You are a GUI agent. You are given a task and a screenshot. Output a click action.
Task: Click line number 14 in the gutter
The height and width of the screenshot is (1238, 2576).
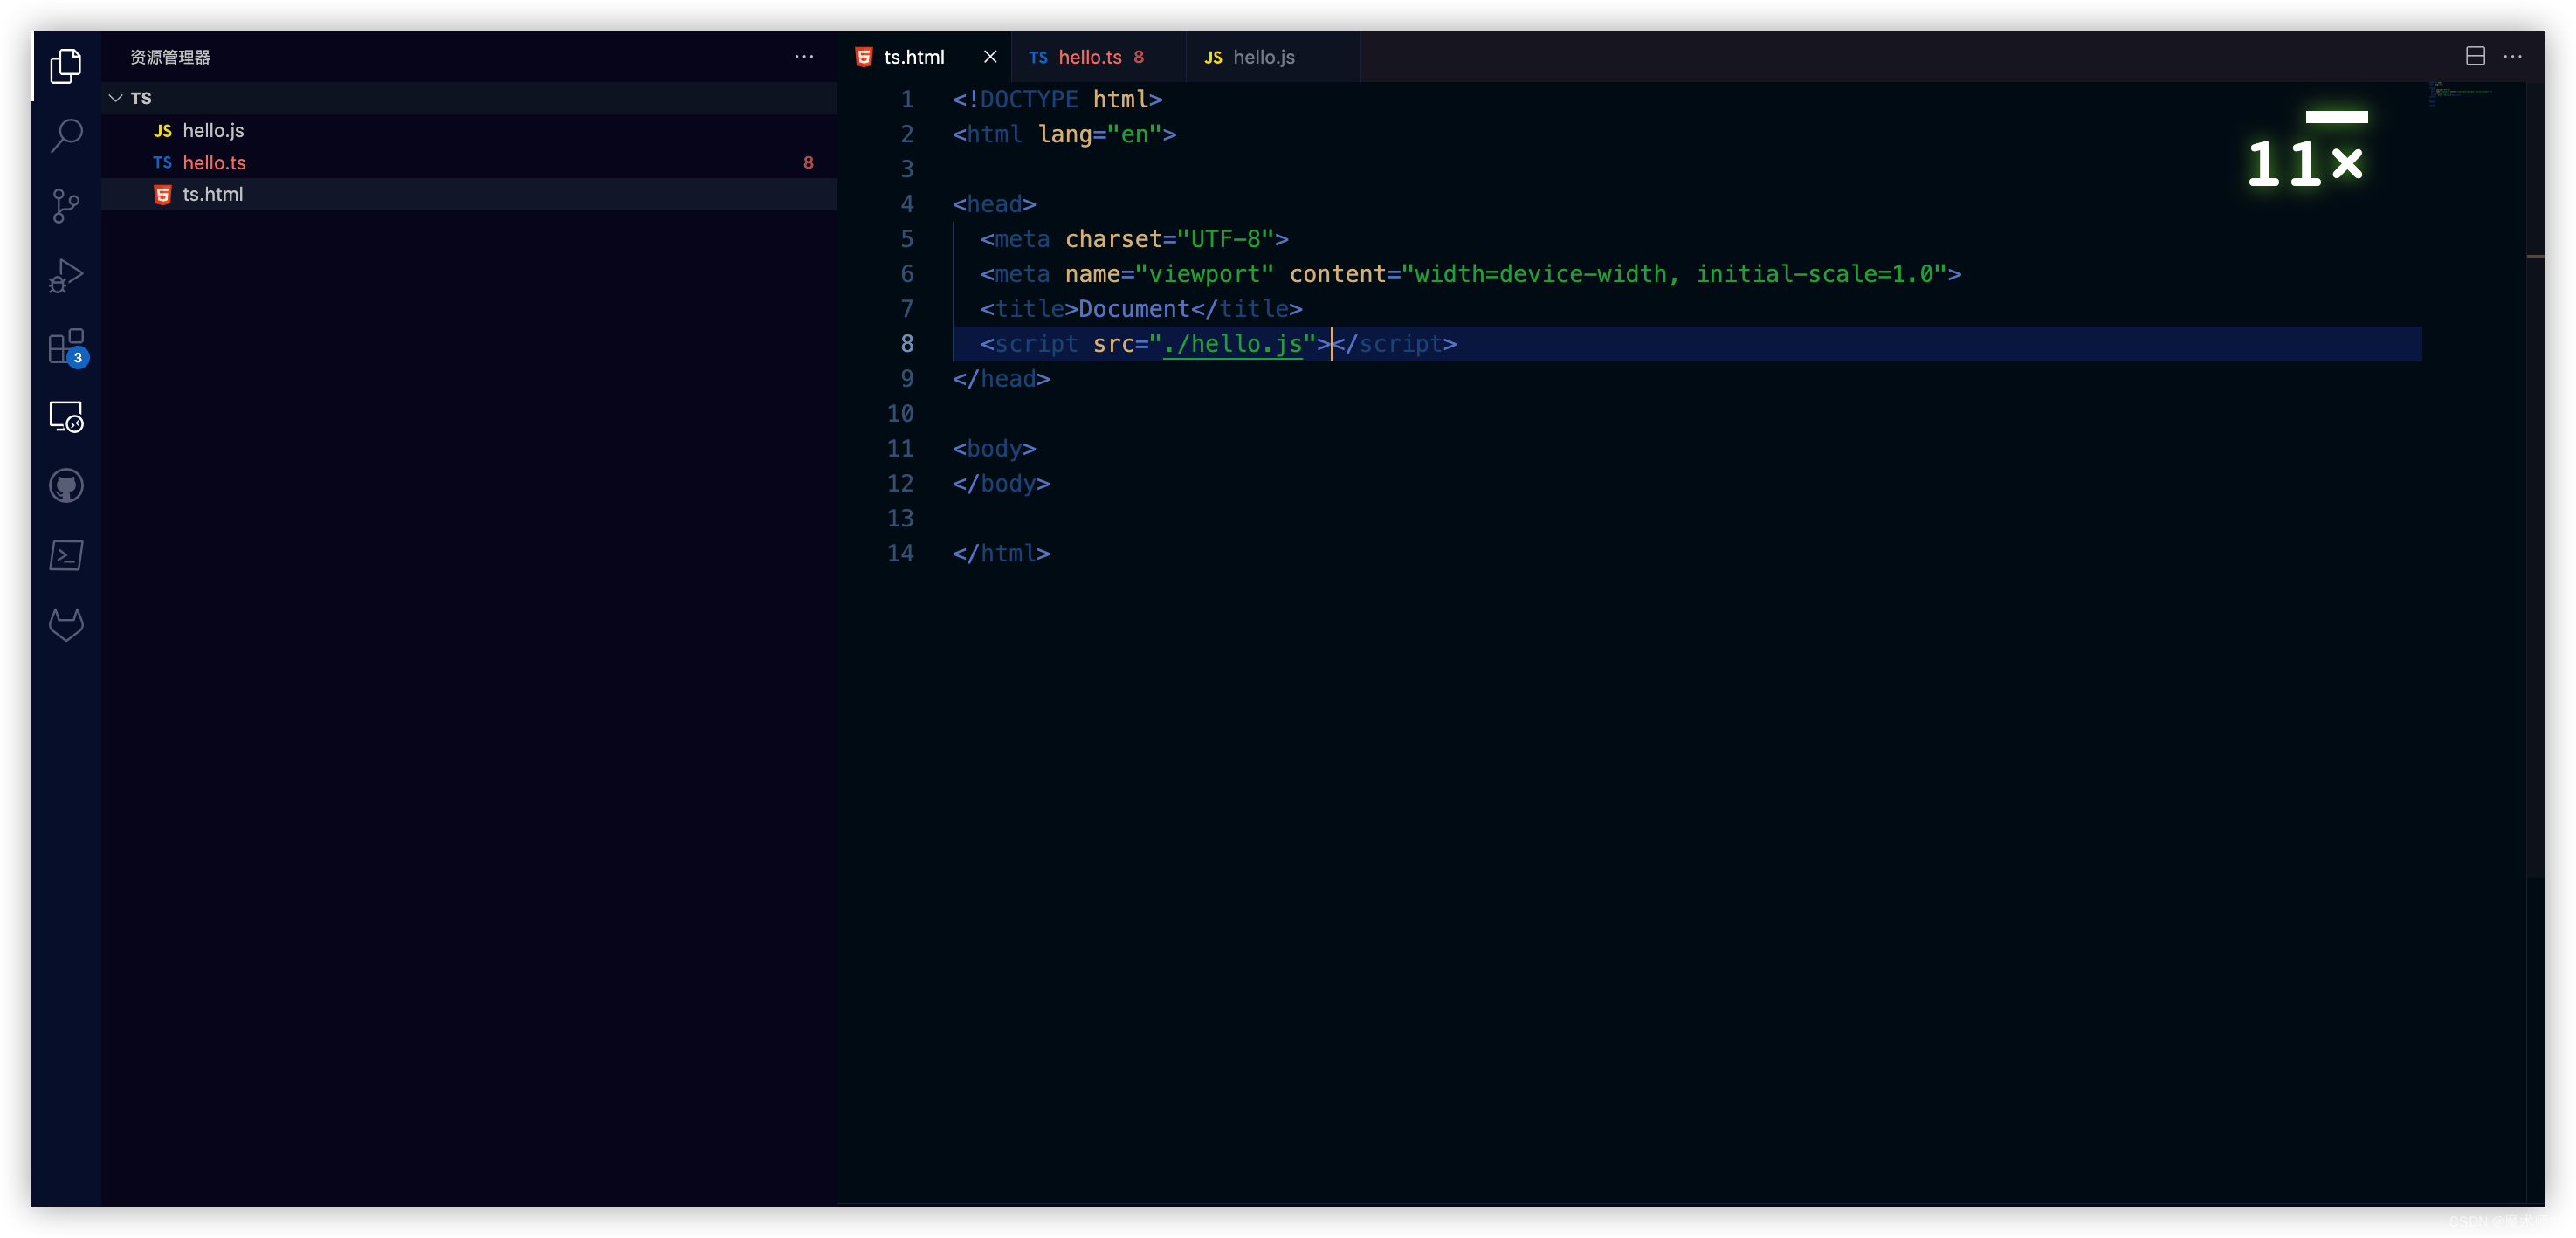[900, 553]
